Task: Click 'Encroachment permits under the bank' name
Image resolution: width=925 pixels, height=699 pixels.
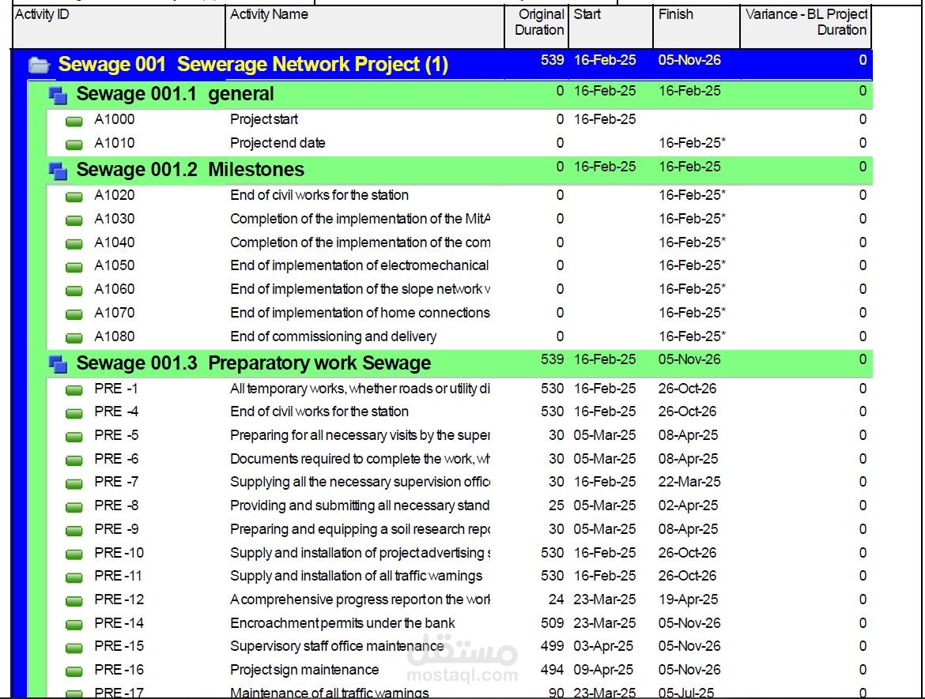Action: (342, 623)
